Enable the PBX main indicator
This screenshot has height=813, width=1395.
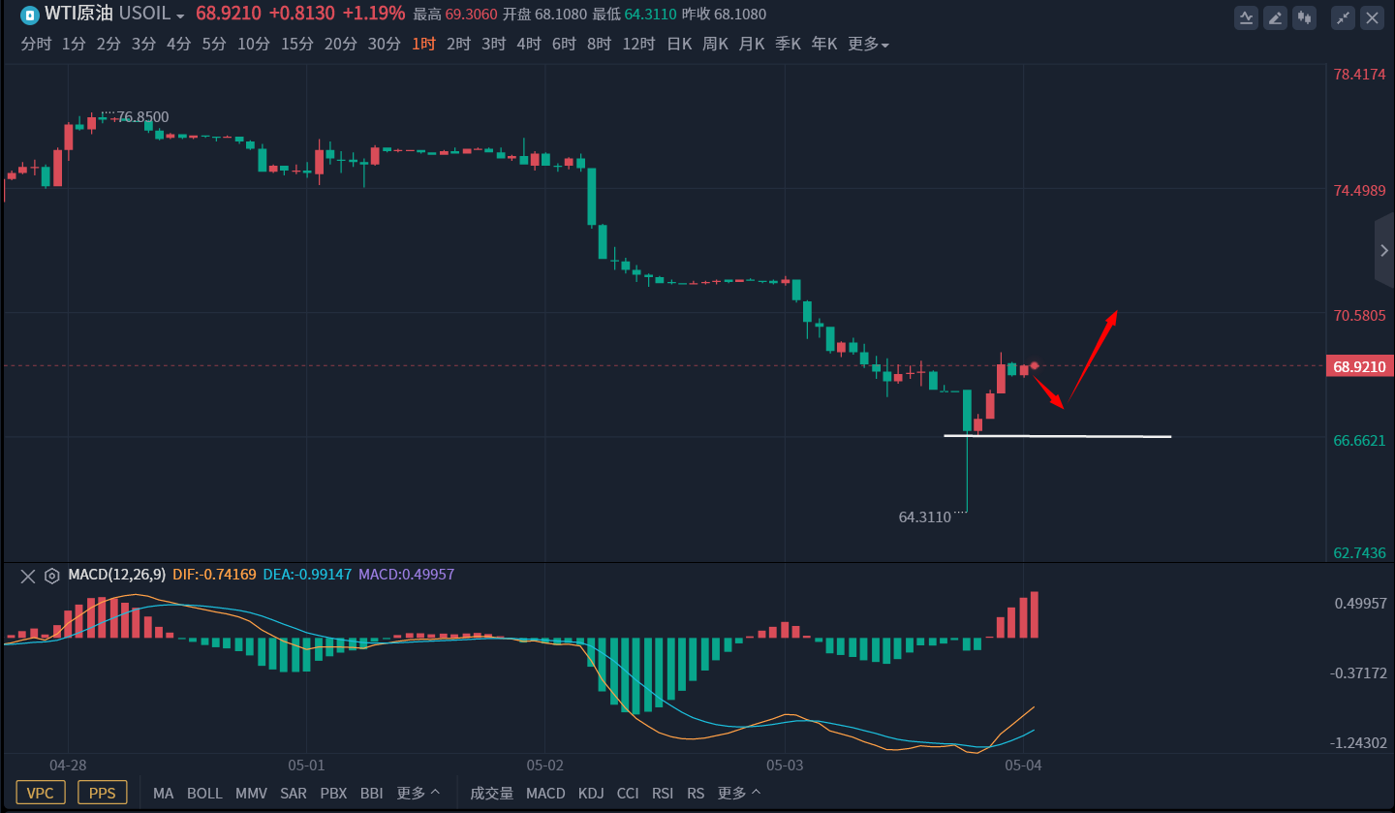(x=333, y=793)
